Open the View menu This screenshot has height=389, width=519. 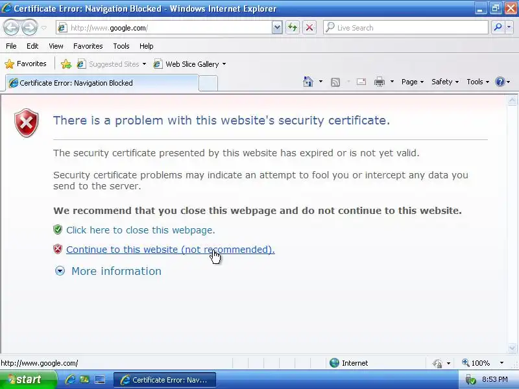click(56, 46)
